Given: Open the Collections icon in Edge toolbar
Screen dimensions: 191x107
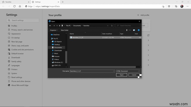Looking at the screenshot, I should point(176,6).
